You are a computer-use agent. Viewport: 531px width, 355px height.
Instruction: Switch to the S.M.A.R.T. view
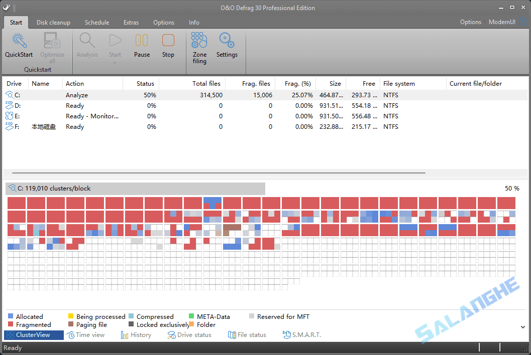[302, 334]
